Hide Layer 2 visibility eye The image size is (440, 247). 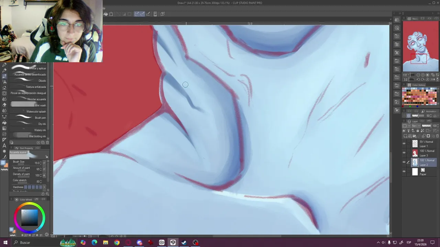point(404,162)
